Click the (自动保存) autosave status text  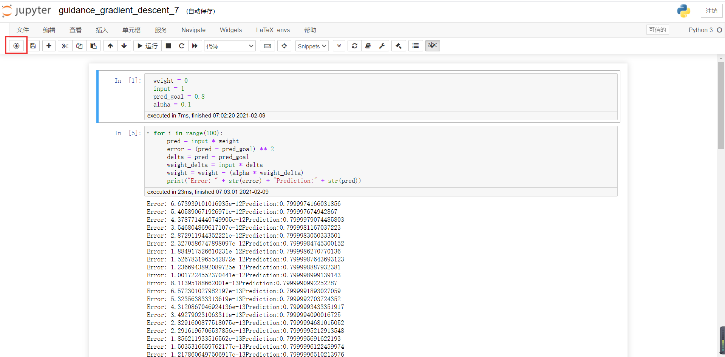tap(201, 11)
